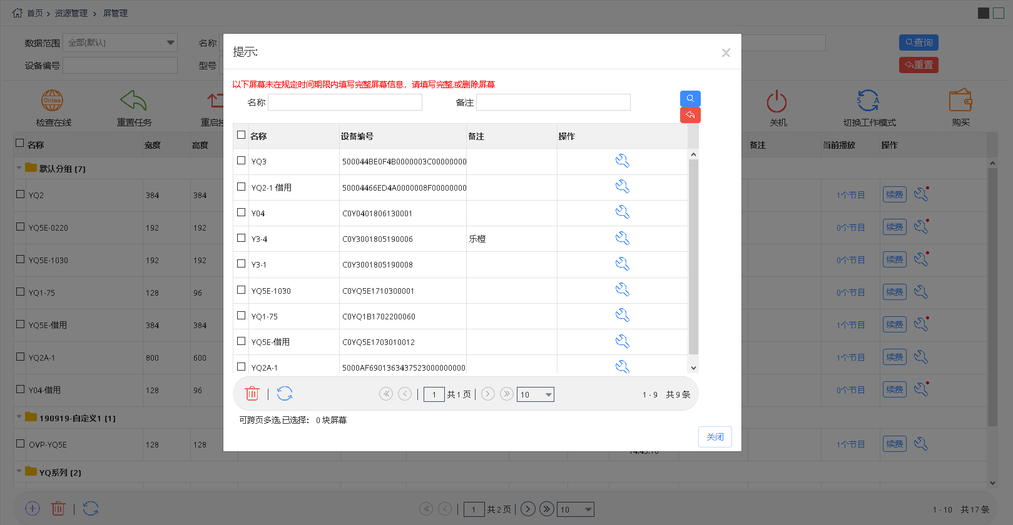Open the main page-size dropdown showing 10

point(576,509)
